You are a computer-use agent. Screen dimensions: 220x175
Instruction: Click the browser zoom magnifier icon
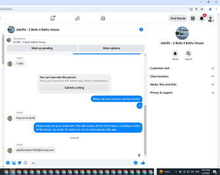(x=196, y=9)
